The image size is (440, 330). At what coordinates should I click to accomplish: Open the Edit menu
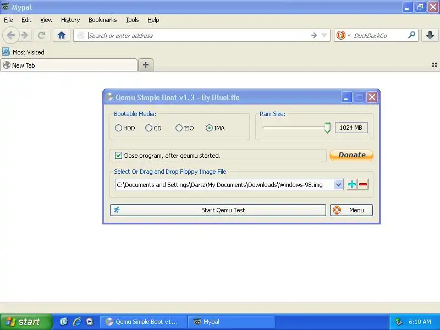[26, 20]
